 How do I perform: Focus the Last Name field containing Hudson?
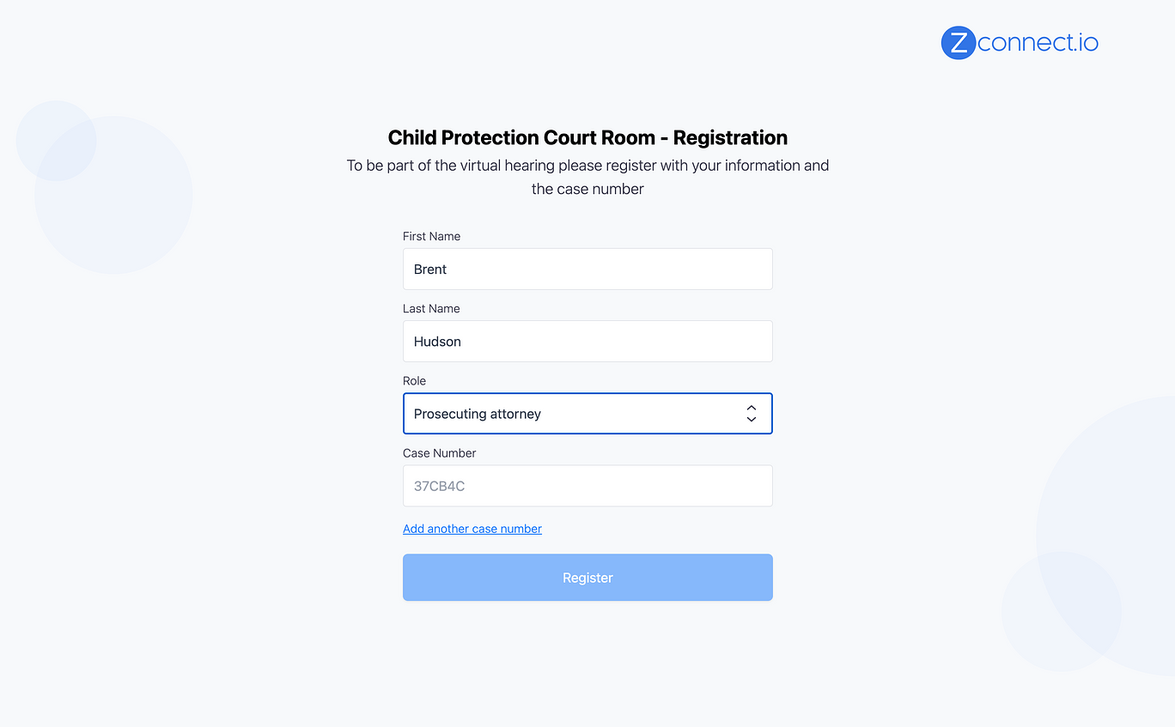587,342
